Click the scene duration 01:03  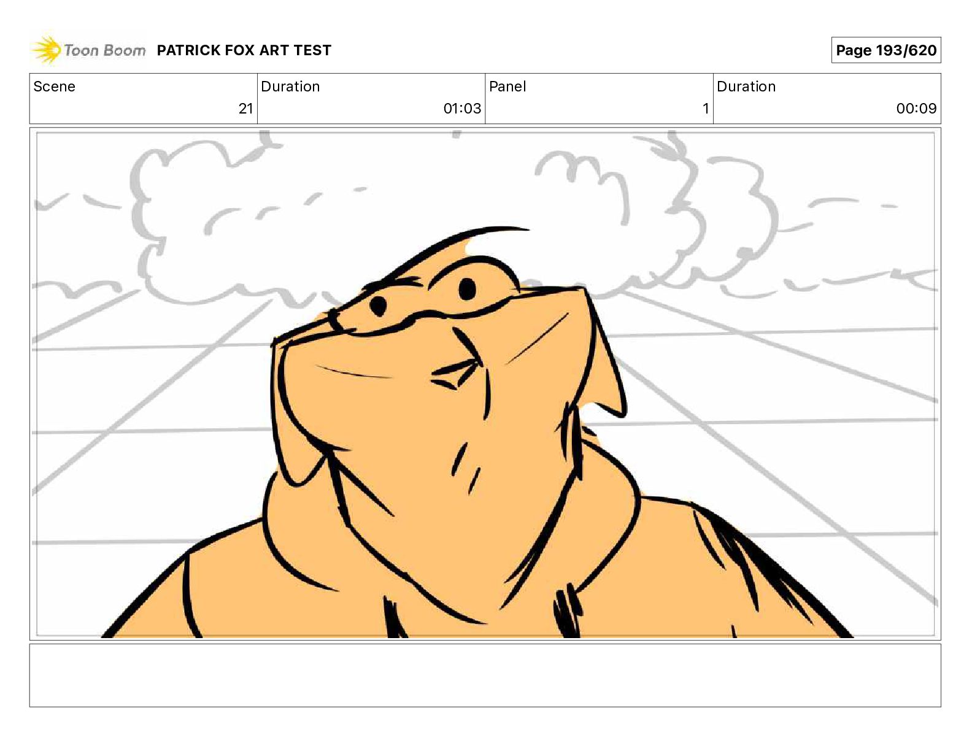pyautogui.click(x=462, y=109)
